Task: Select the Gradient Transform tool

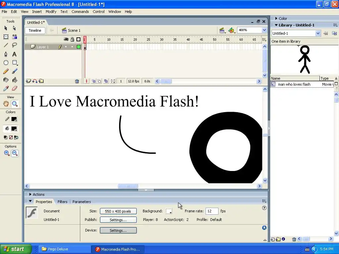Action: coord(14,37)
